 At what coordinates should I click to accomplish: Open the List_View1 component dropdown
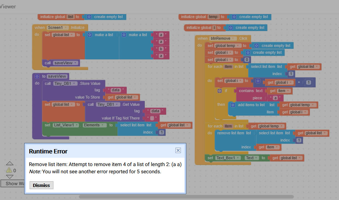point(66,125)
